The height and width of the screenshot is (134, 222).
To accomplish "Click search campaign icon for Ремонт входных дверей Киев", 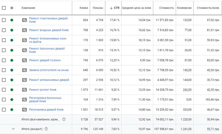I will 24,30.
